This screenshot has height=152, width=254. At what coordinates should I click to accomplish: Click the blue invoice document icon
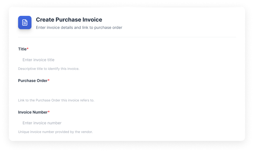tap(25, 23)
